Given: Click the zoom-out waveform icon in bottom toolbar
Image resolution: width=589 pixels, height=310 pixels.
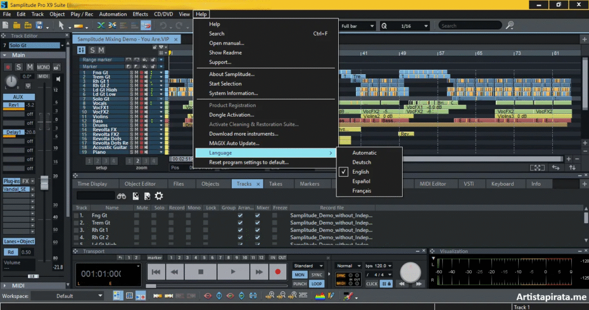Looking at the screenshot, I should point(281,296).
